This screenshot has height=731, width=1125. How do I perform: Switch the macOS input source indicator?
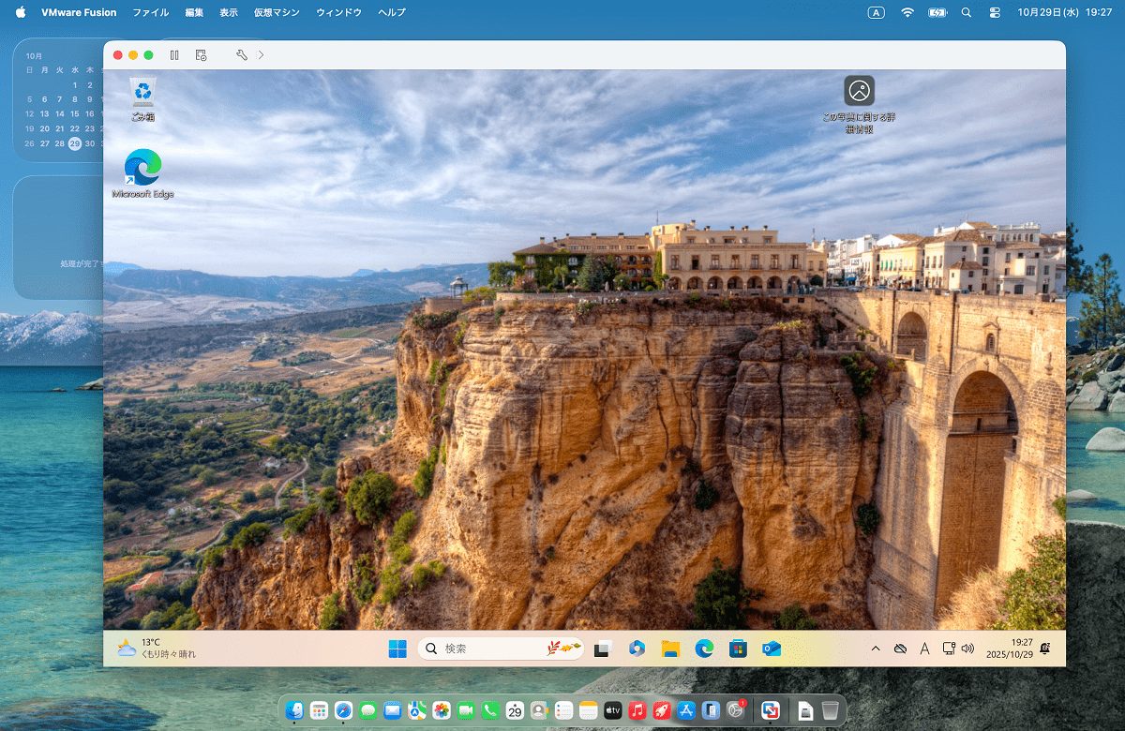[876, 12]
